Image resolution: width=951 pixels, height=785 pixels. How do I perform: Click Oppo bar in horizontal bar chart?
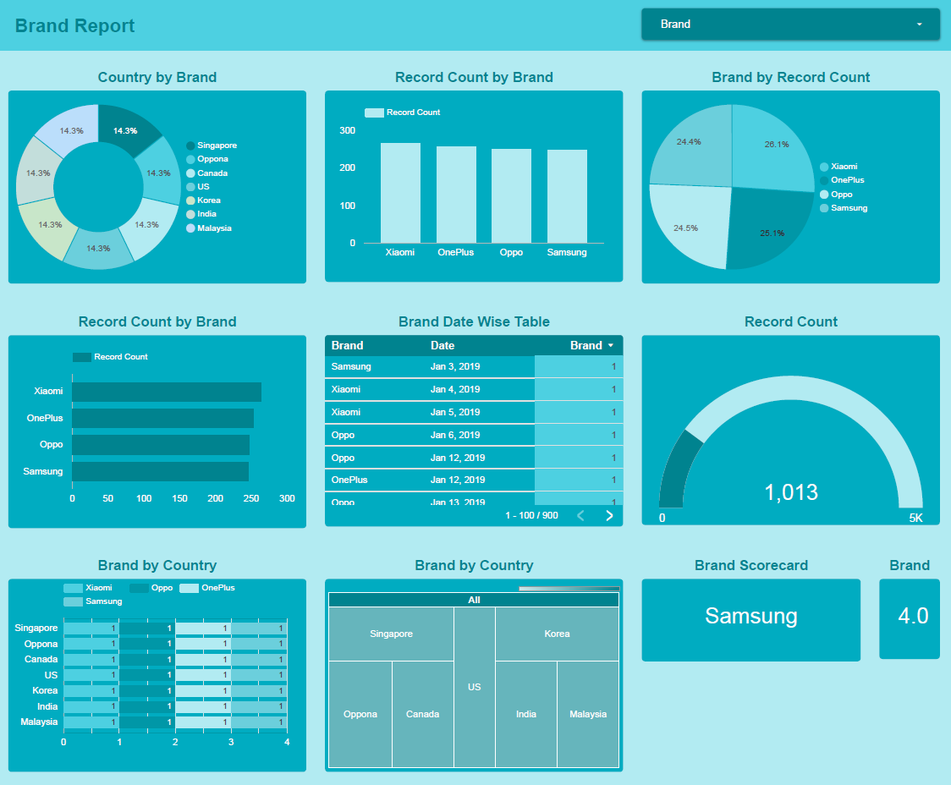coord(161,445)
